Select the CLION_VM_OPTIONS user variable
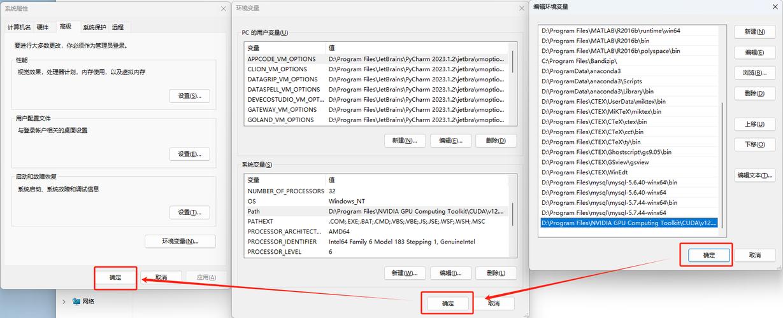The image size is (783, 318). point(377,69)
